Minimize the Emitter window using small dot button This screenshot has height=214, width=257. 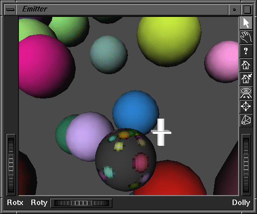point(234,9)
